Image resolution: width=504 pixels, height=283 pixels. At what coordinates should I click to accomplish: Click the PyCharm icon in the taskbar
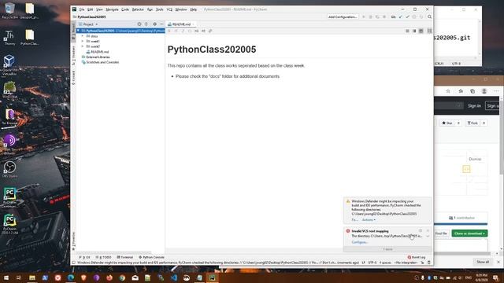point(212,277)
